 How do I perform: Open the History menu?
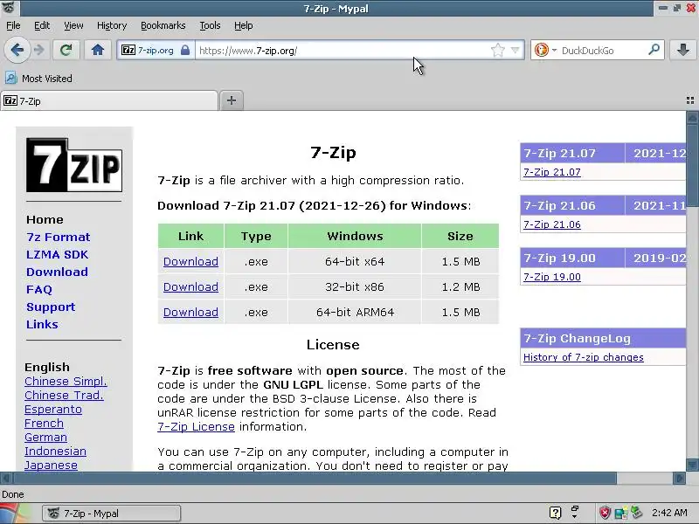tap(112, 25)
